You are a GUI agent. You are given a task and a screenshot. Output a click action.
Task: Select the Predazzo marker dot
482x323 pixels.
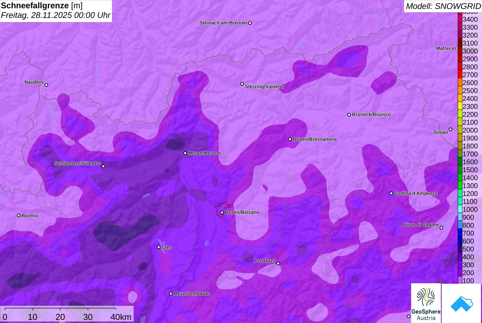pos(278,264)
